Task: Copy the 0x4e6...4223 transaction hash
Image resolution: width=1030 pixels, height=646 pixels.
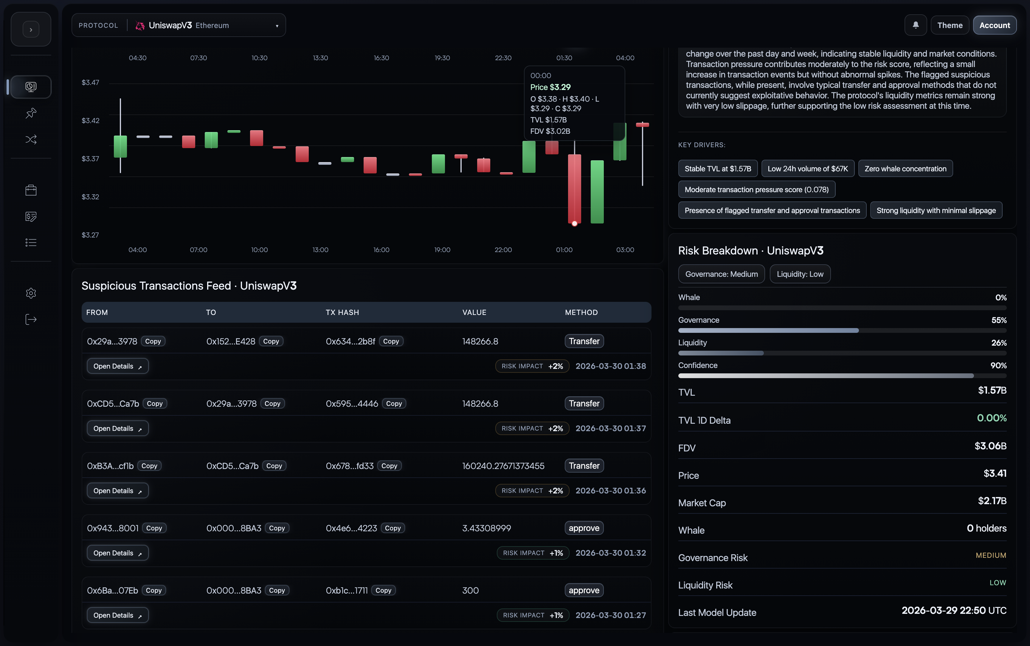Action: (393, 529)
